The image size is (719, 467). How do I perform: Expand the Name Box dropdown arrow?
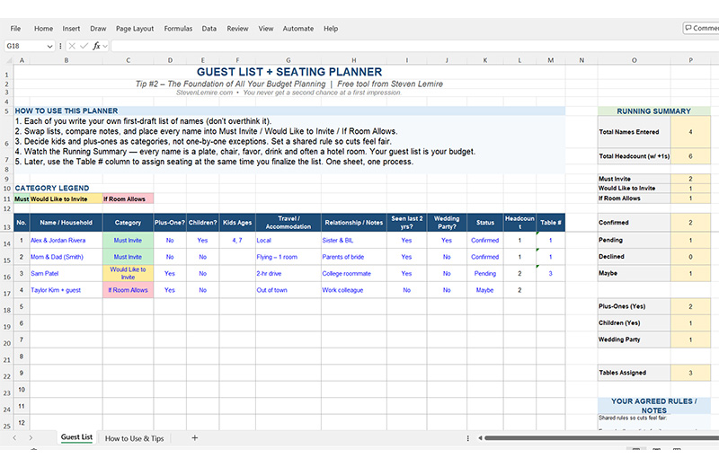[49, 47]
